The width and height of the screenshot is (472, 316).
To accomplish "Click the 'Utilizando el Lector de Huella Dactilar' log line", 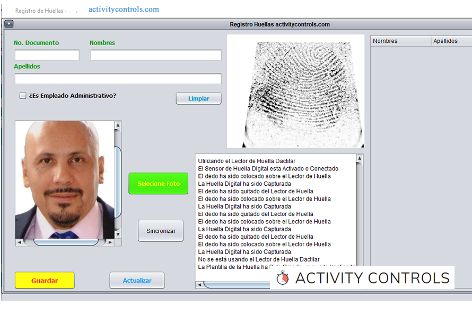I will coord(247,161).
